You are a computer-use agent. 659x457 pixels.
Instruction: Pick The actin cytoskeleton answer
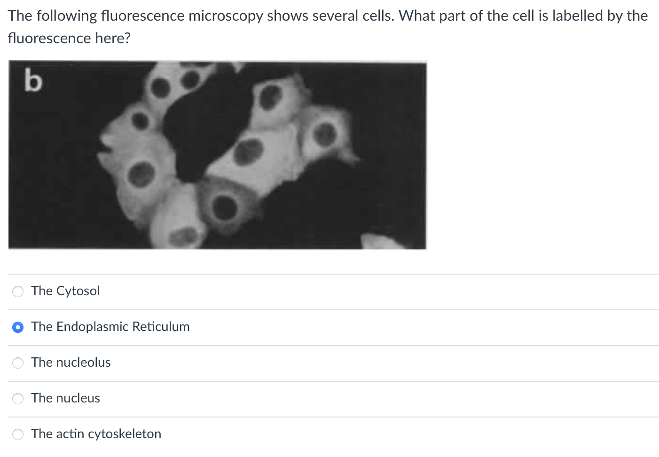(18, 434)
